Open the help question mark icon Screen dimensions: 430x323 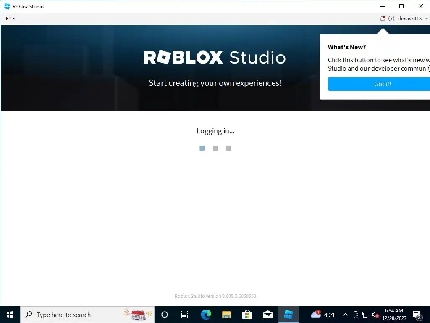pyautogui.click(x=391, y=19)
